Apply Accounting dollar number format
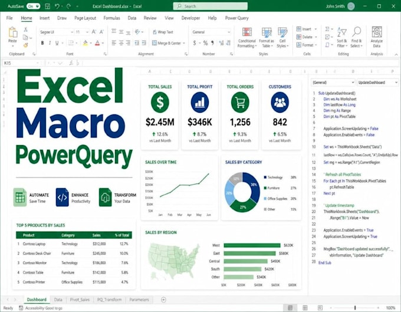Screen dimensions: 401x312 click(x=195, y=43)
